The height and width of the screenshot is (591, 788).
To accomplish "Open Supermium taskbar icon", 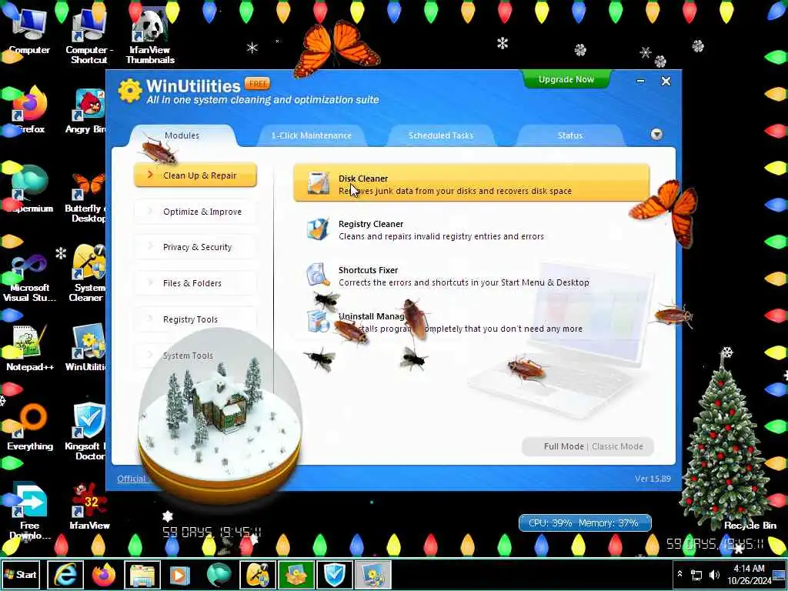I will pyautogui.click(x=219, y=575).
